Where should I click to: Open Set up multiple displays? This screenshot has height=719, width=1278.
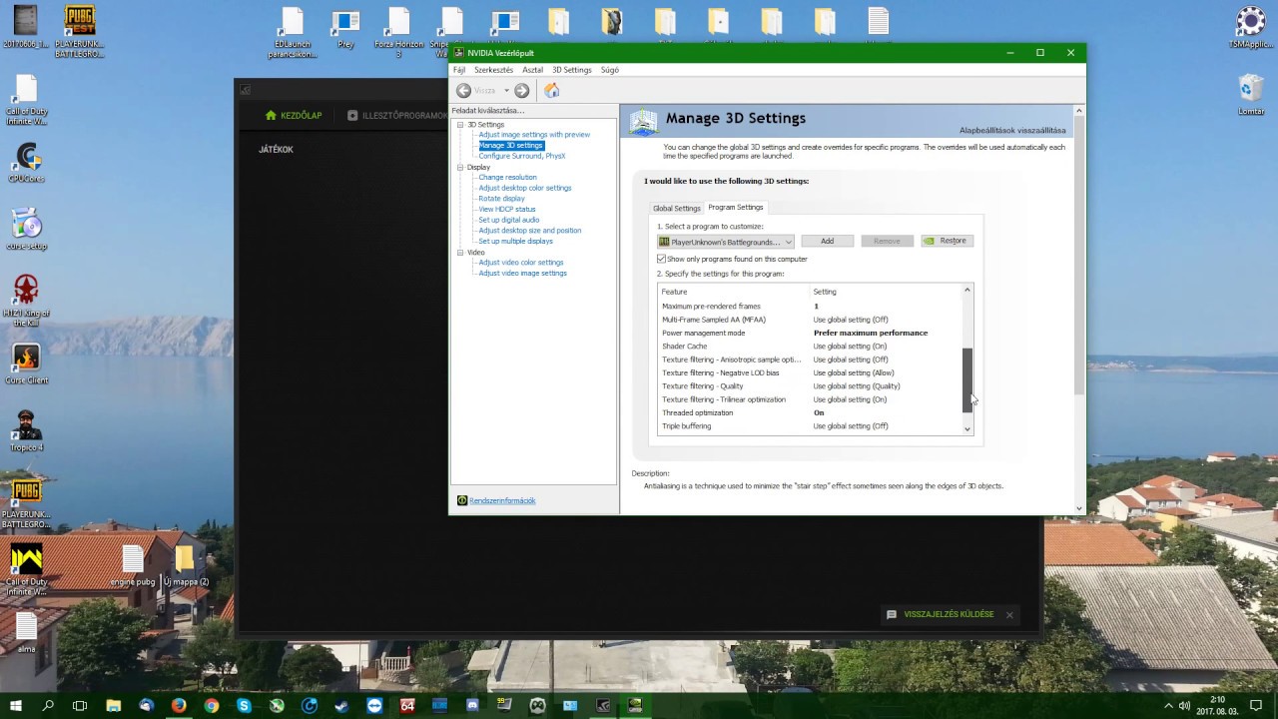(x=515, y=242)
